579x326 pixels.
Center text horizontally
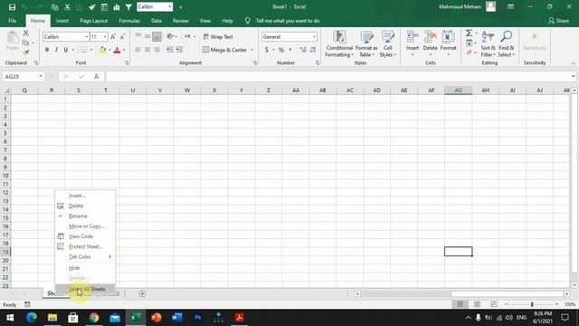click(x=147, y=50)
